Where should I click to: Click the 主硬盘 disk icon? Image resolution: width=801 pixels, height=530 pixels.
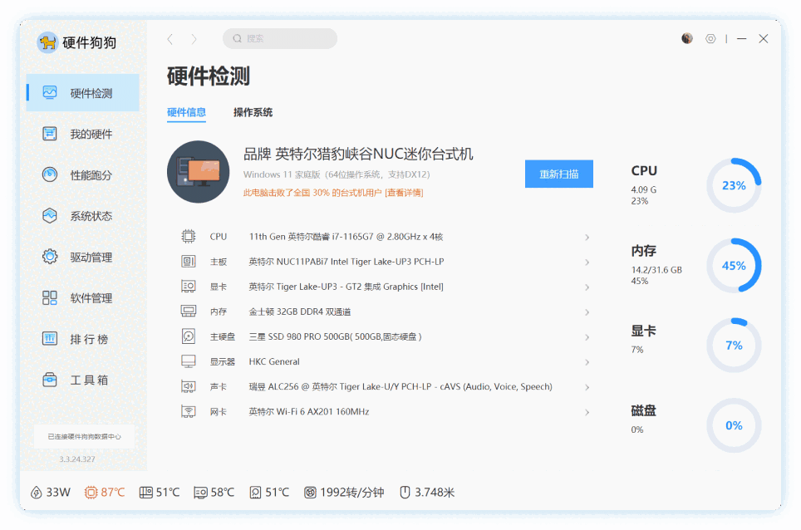click(189, 336)
